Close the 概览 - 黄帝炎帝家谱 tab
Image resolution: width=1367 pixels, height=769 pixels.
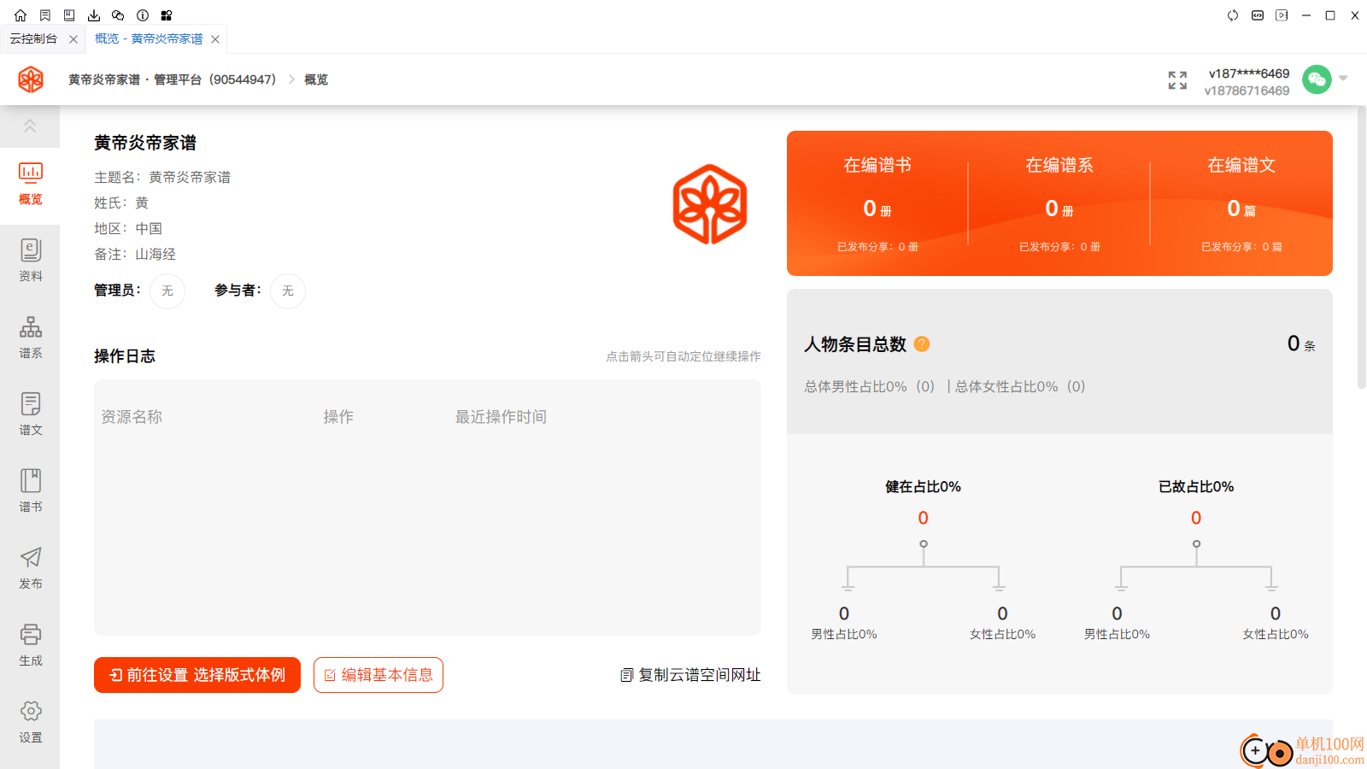point(215,39)
